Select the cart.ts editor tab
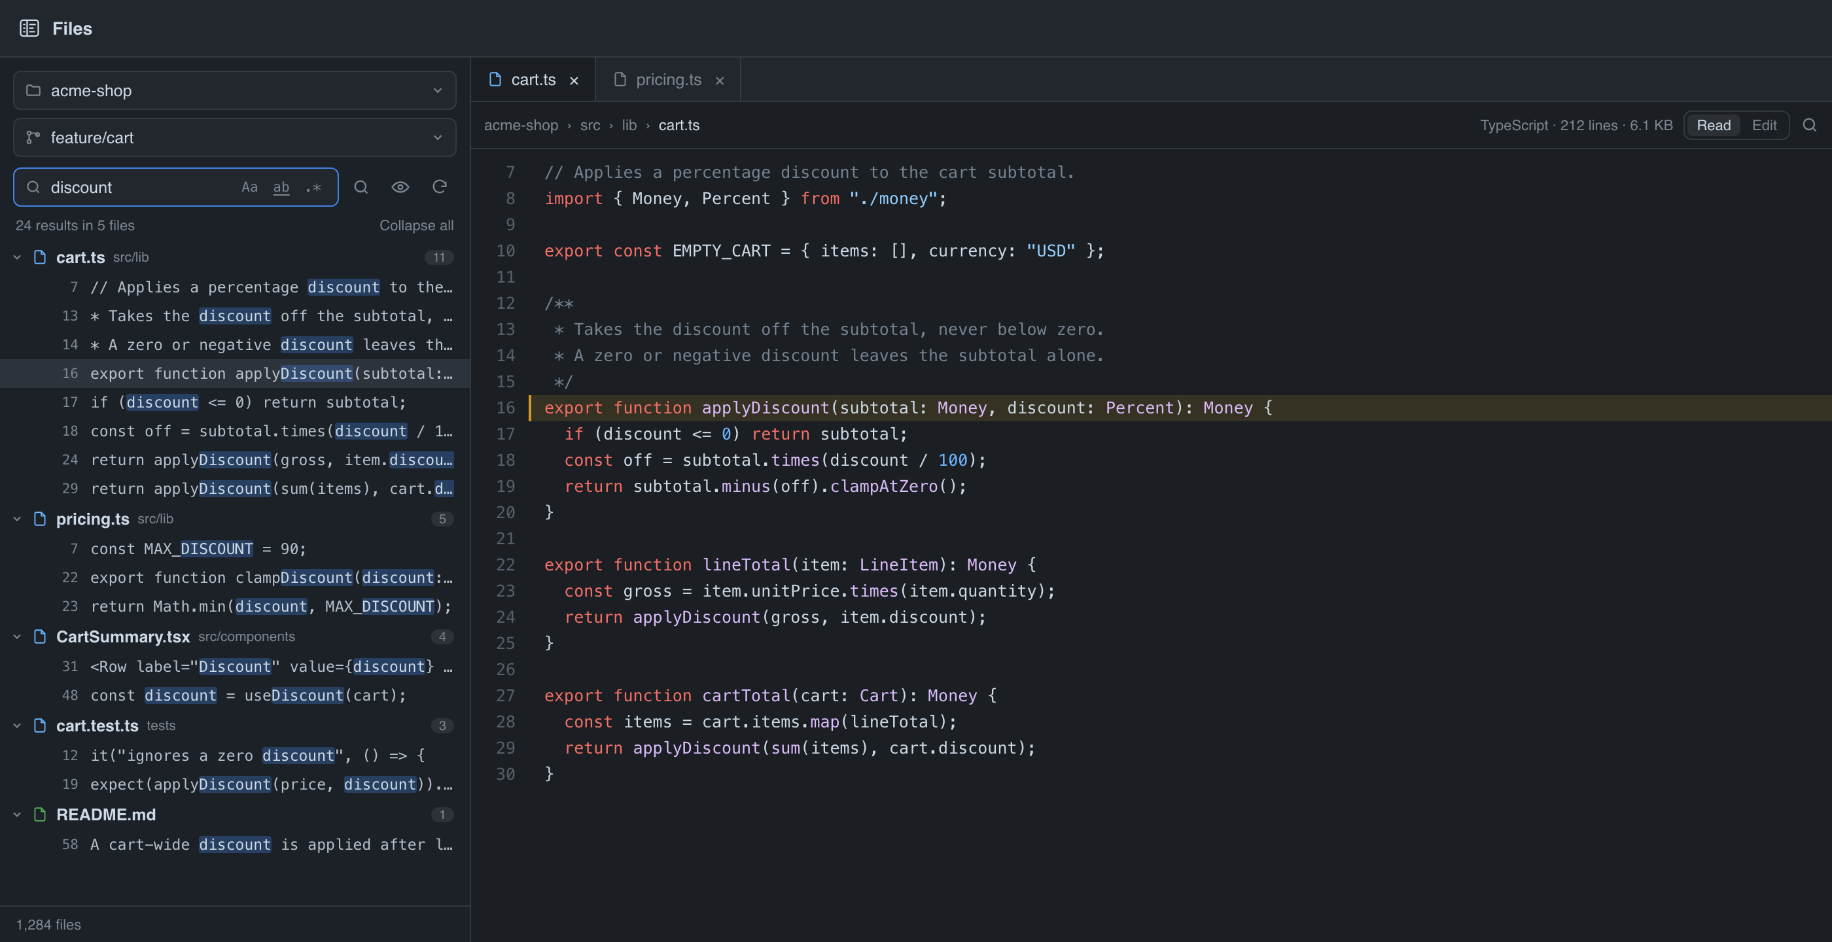 coord(533,80)
